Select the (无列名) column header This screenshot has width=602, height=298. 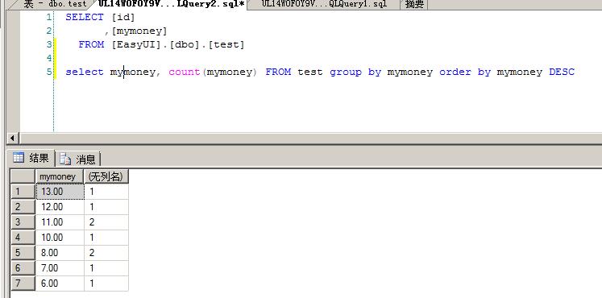point(106,176)
